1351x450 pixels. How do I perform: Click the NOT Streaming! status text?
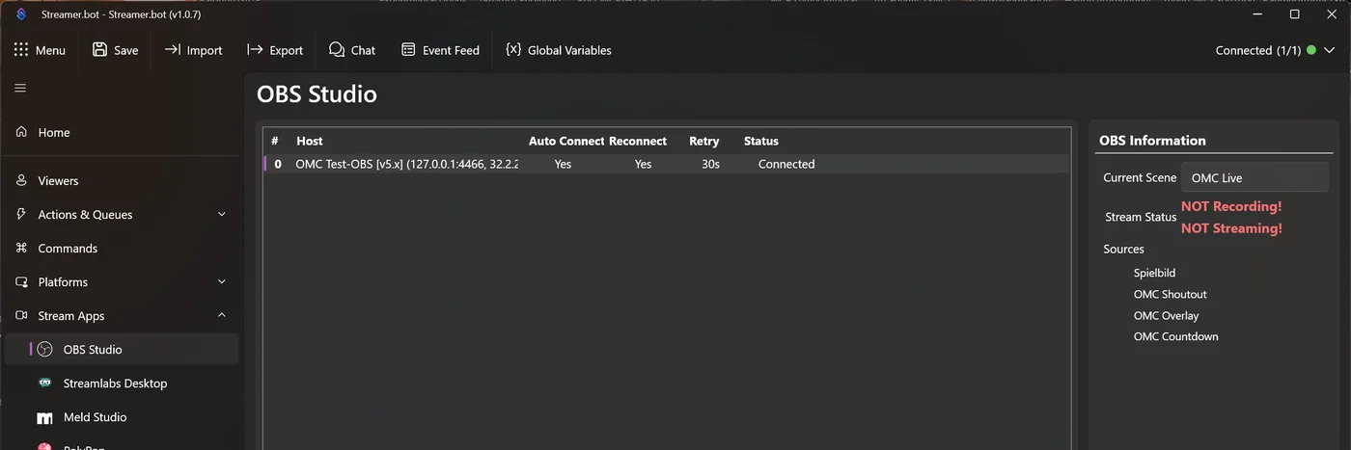point(1231,228)
